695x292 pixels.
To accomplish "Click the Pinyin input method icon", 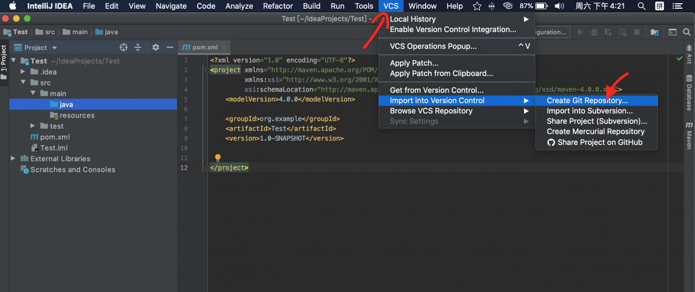I will coord(659,6).
